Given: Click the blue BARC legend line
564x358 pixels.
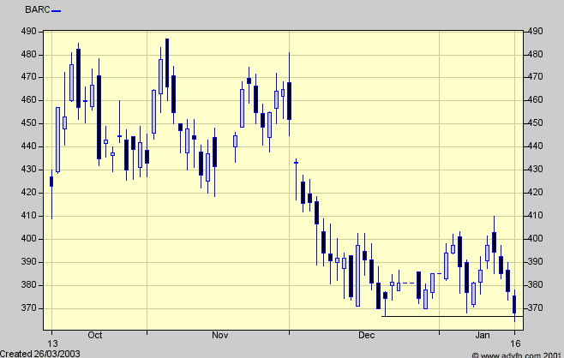Looking at the screenshot, I should tap(56, 11).
